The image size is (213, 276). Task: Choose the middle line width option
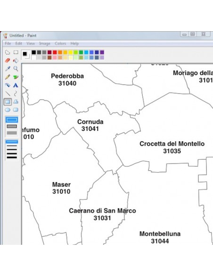(x=12, y=150)
